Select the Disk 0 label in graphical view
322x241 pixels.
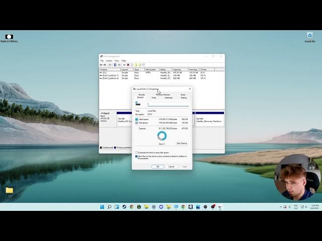tap(108, 119)
